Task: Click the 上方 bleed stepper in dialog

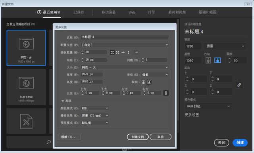Action: click(83, 93)
